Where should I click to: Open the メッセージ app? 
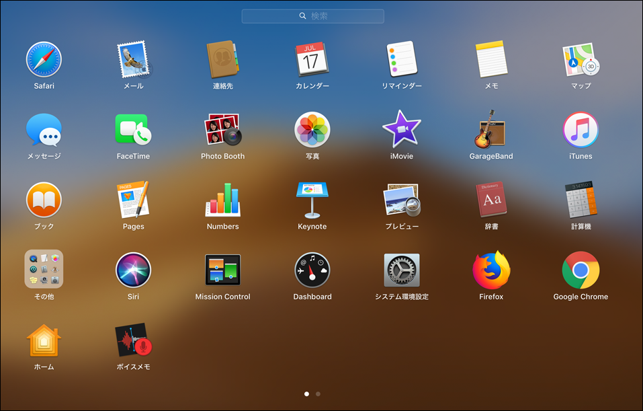[44, 130]
